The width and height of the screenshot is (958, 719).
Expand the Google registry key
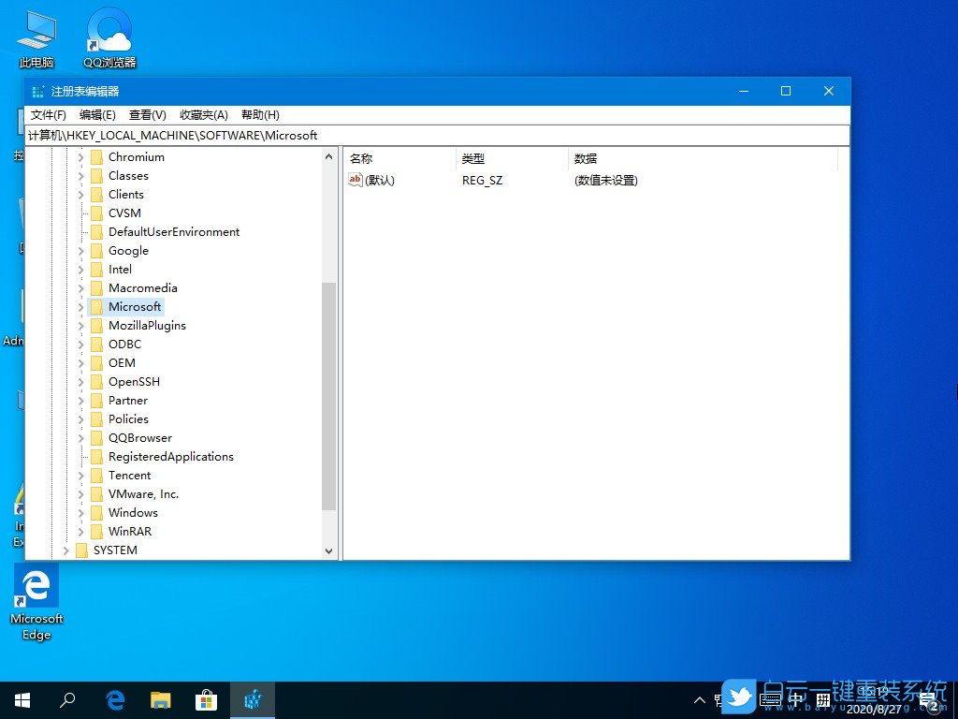click(x=80, y=250)
